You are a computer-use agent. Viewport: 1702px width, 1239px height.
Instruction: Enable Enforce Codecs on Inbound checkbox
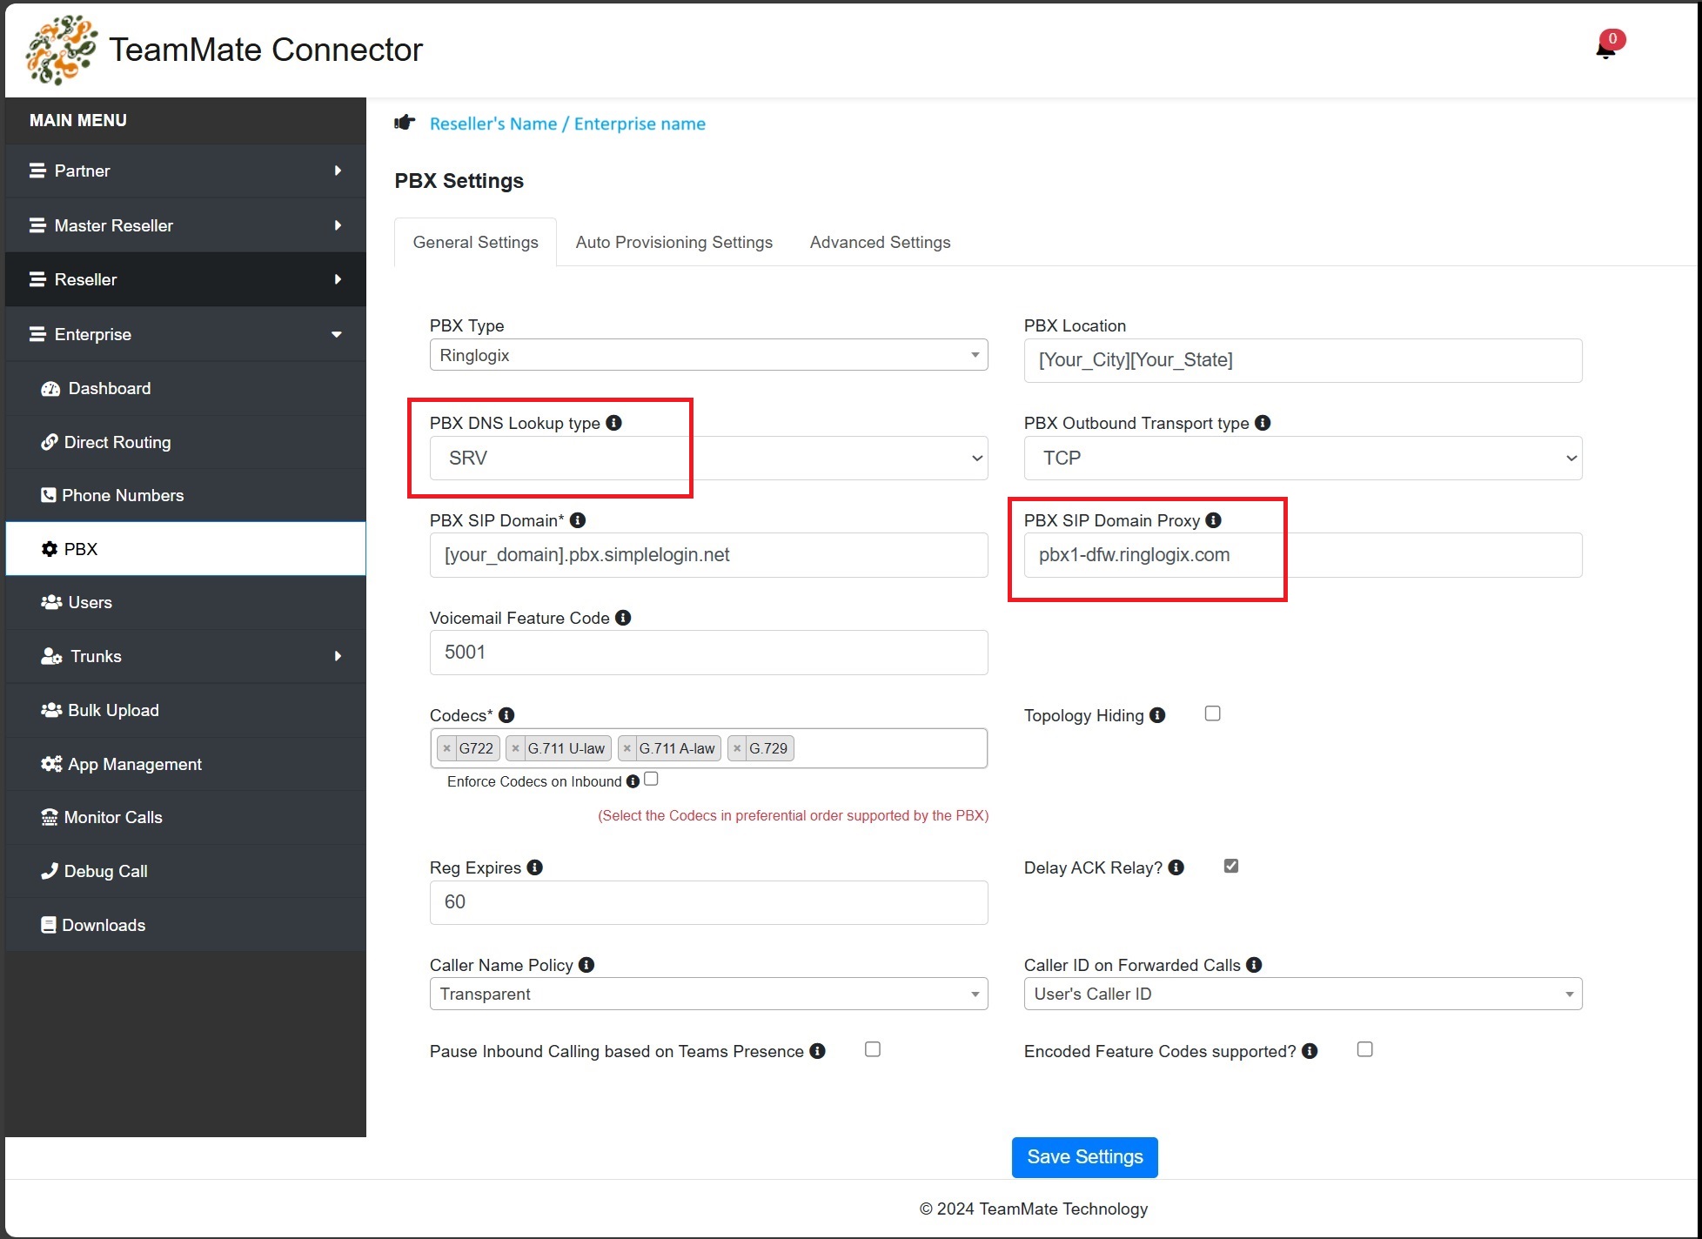(652, 780)
